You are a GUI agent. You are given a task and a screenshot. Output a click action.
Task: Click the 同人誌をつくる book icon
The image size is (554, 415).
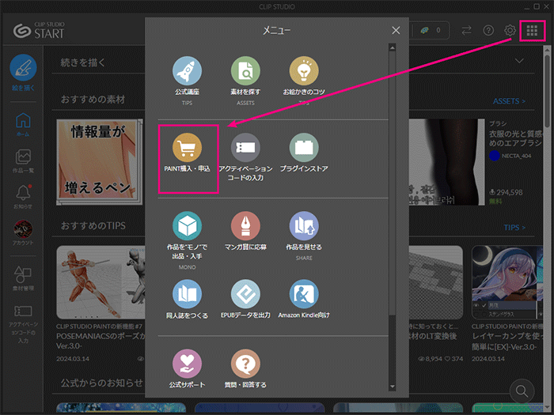pos(188,293)
